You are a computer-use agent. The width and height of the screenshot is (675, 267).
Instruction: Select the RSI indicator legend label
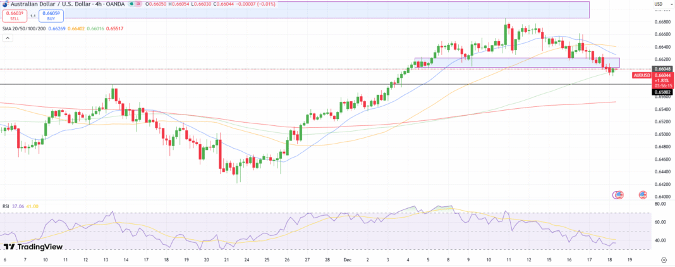click(x=7, y=206)
